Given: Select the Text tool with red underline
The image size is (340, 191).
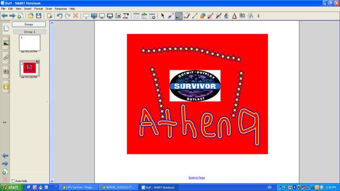Looking at the screenshot, I should [x=234, y=15].
